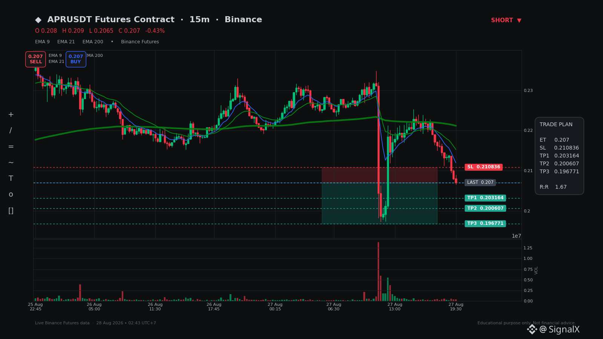This screenshot has height=339, width=603.
Task: Click the LAST 0.207 price tag
Action: pyautogui.click(x=480, y=182)
